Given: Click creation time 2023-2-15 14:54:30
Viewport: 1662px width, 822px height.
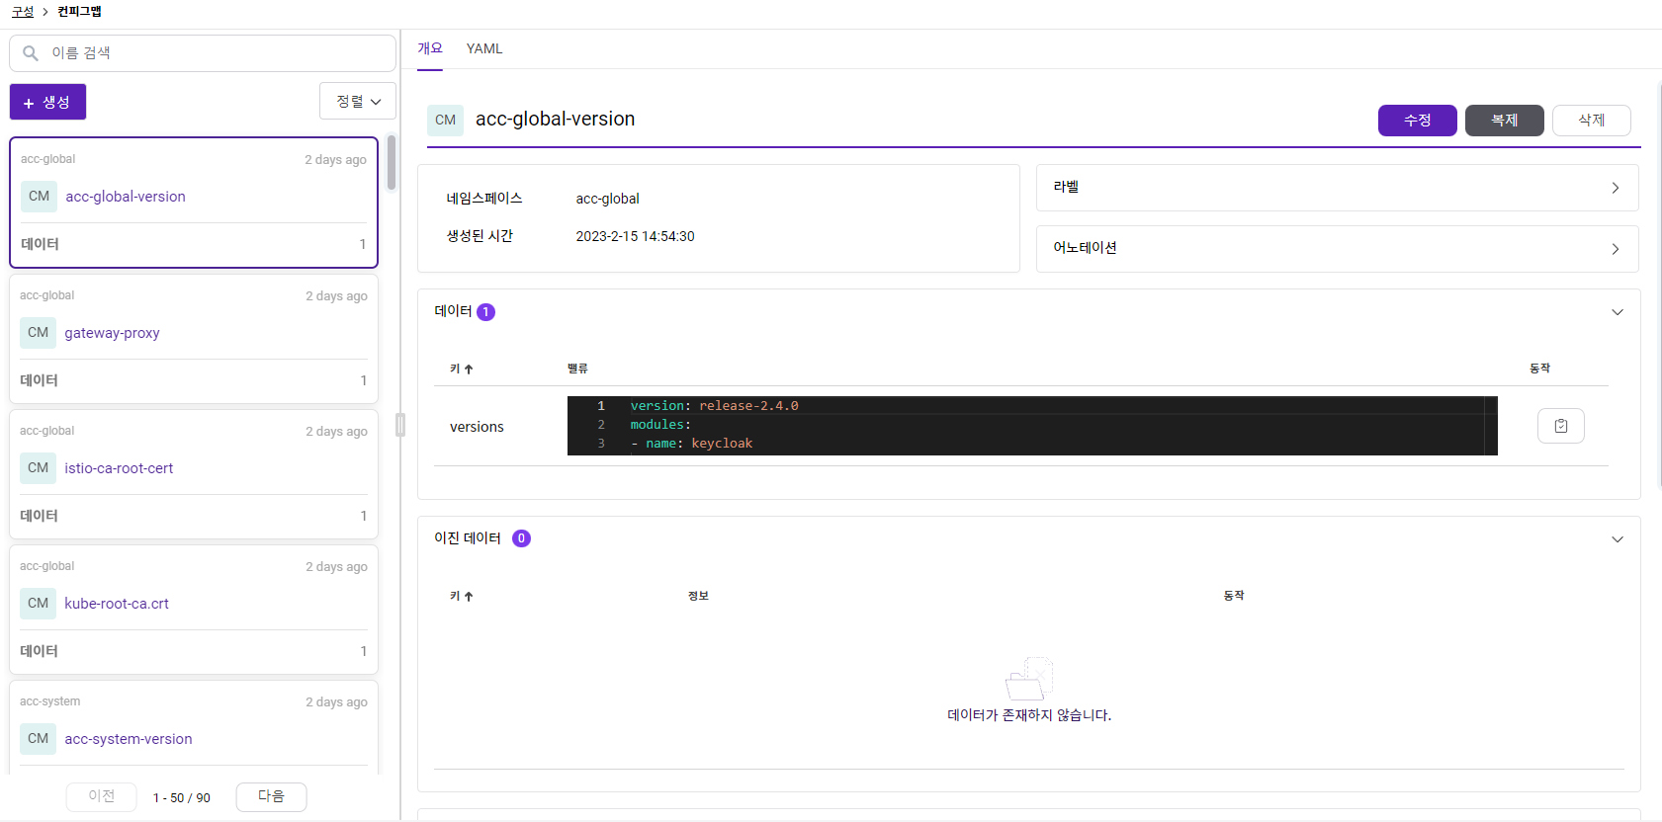Looking at the screenshot, I should pos(635,236).
